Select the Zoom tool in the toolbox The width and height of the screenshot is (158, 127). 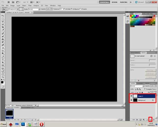tap(3, 77)
